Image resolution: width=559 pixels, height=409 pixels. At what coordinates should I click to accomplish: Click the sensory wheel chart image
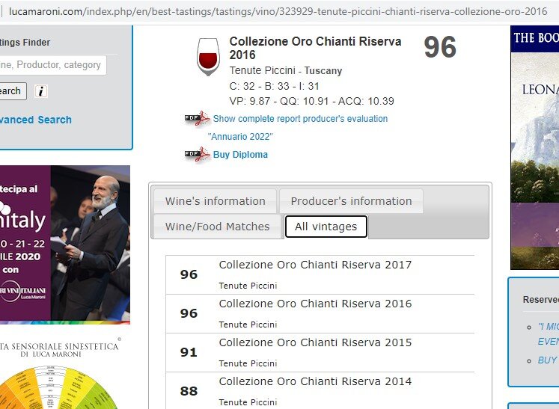(59, 387)
